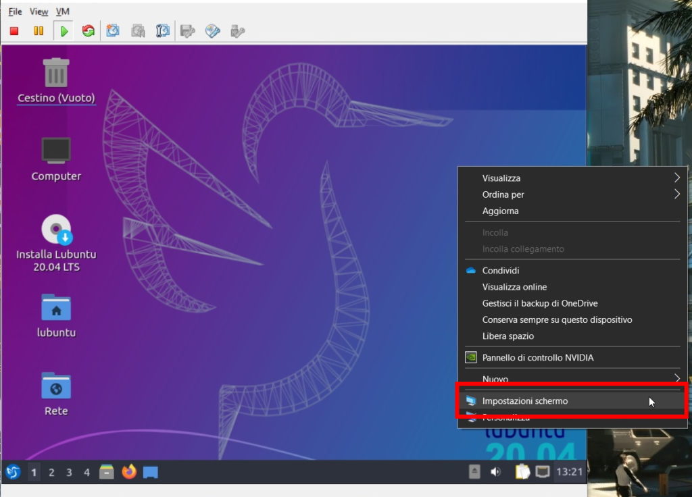Screen dimensions: 692x497
Task: Click the blue Show Desktop panel icon
Action: tap(151, 472)
